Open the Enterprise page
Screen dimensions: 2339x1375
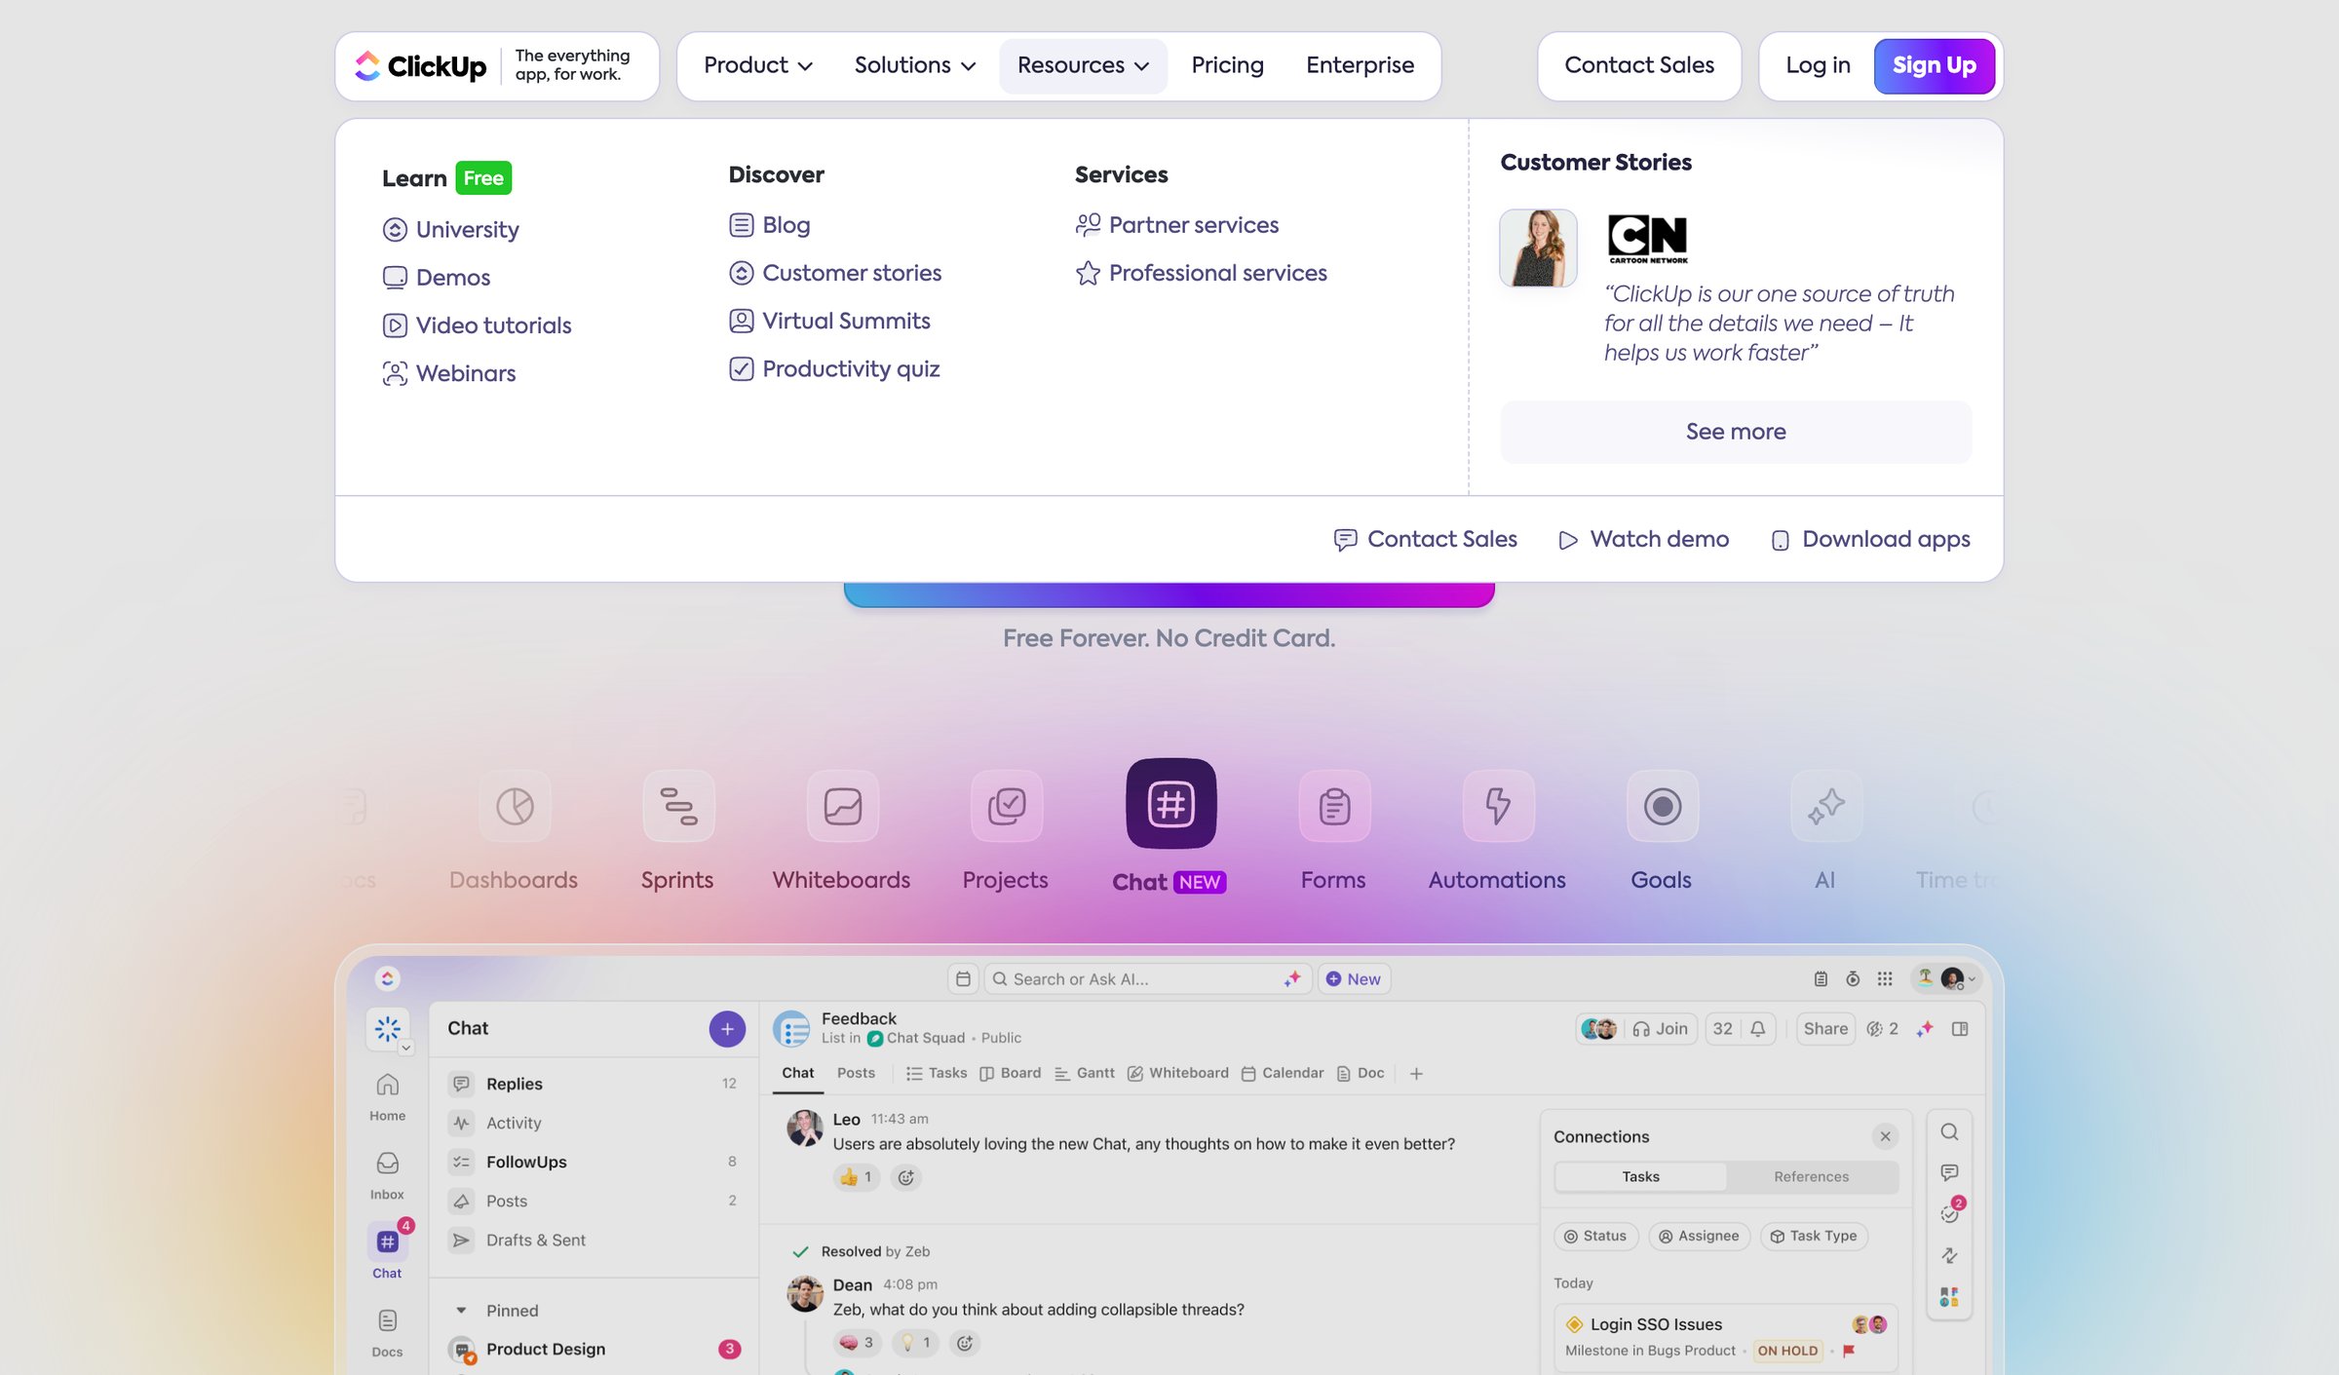[x=1360, y=65]
